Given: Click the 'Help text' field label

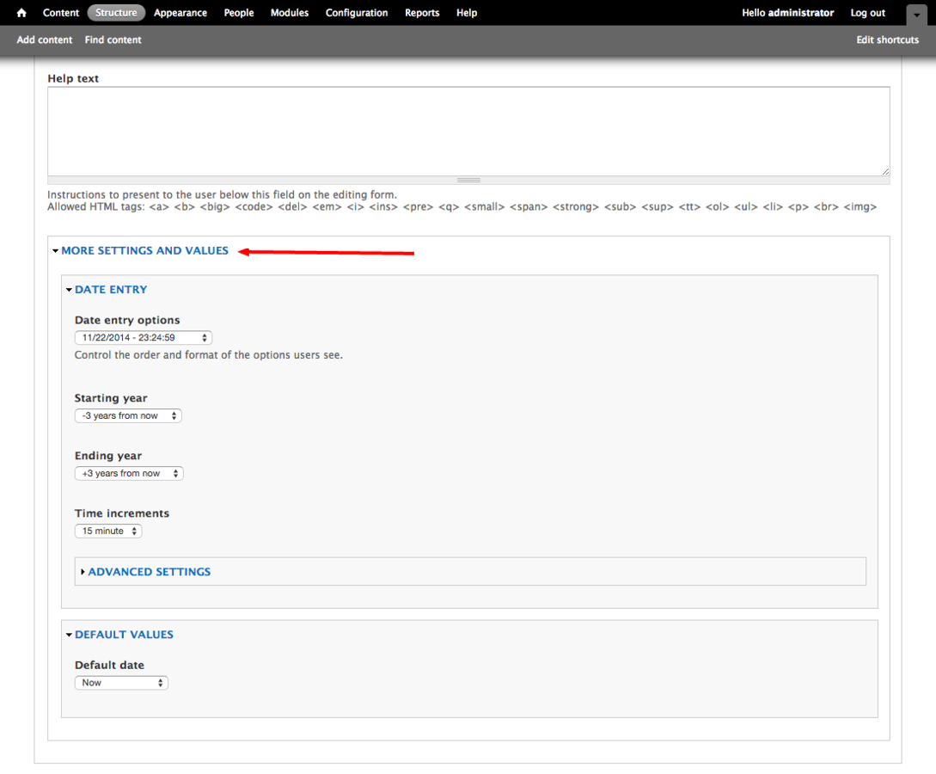Looking at the screenshot, I should tap(73, 78).
